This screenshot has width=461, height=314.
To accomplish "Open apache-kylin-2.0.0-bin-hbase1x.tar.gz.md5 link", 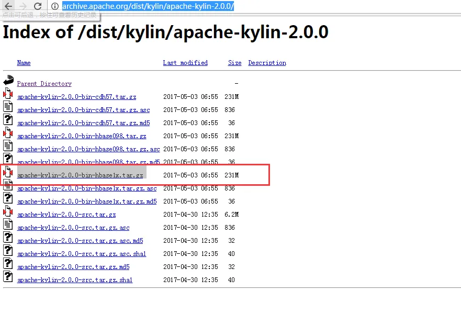I will [87, 201].
